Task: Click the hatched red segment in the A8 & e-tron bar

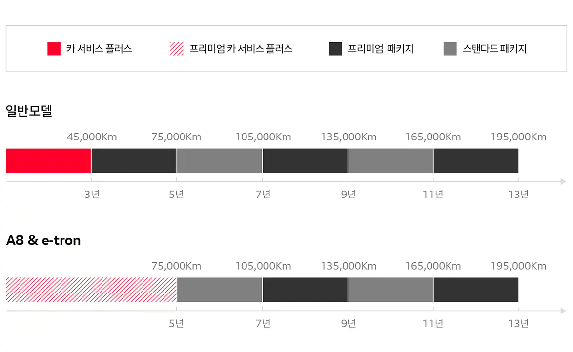Action: [91, 290]
